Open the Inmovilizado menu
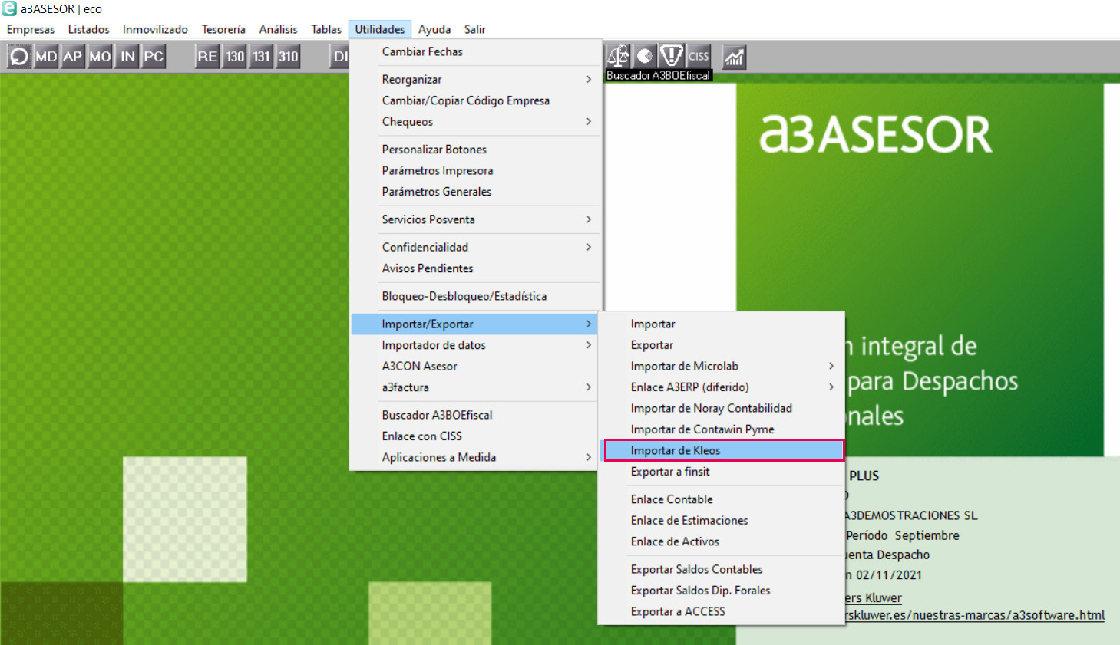Image resolution: width=1120 pixels, height=645 pixels. click(x=155, y=29)
